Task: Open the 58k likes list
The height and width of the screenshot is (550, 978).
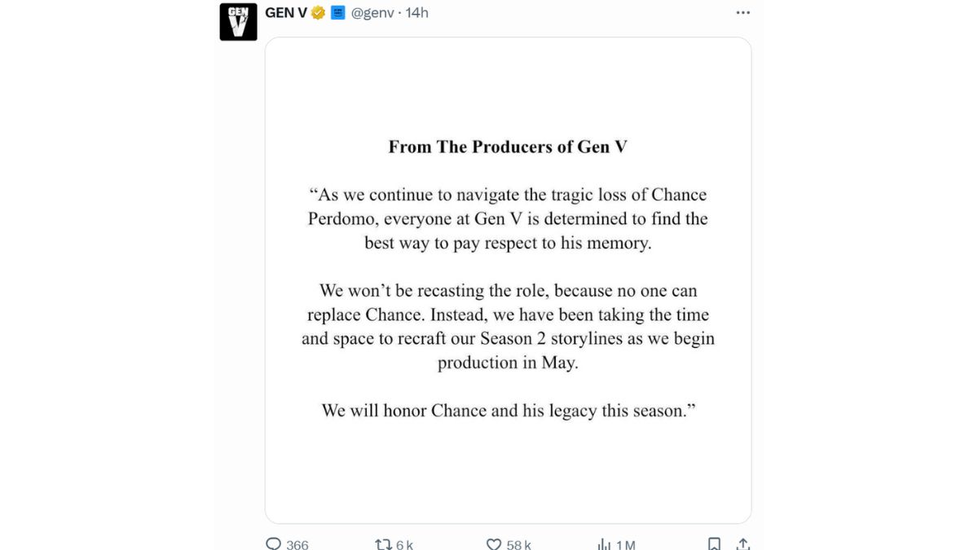Action: coord(519,543)
